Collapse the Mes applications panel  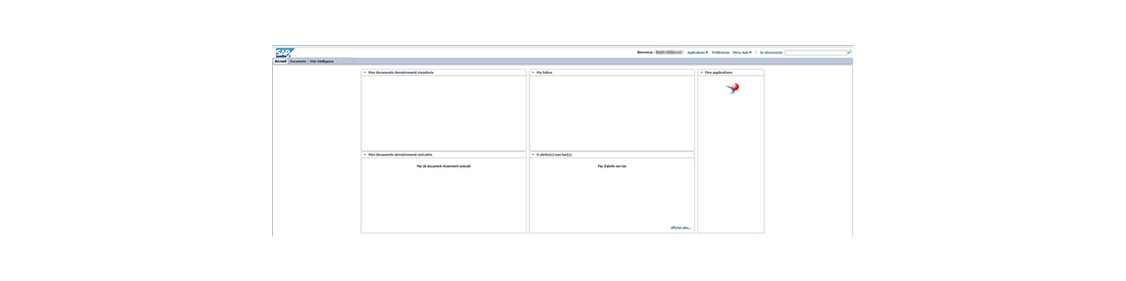[701, 73]
